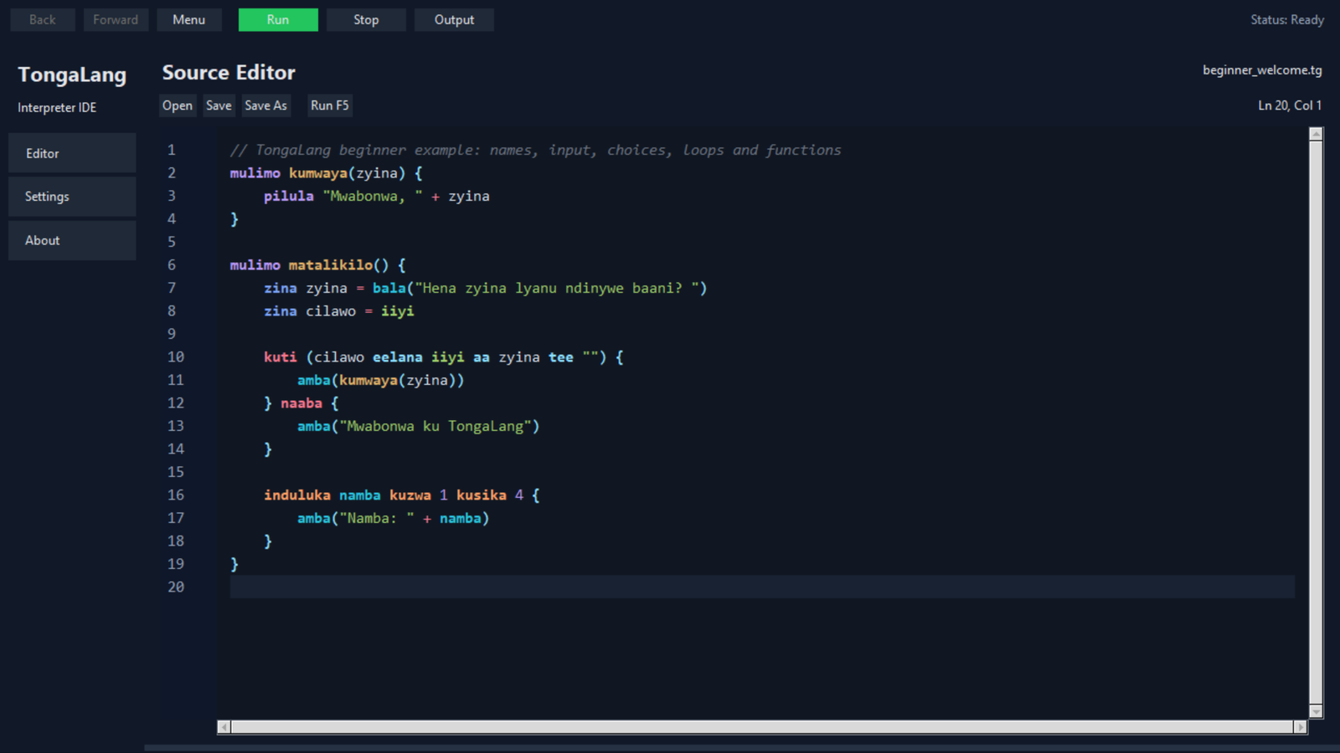Click the file name beginner_welcome.tg

tap(1262, 70)
